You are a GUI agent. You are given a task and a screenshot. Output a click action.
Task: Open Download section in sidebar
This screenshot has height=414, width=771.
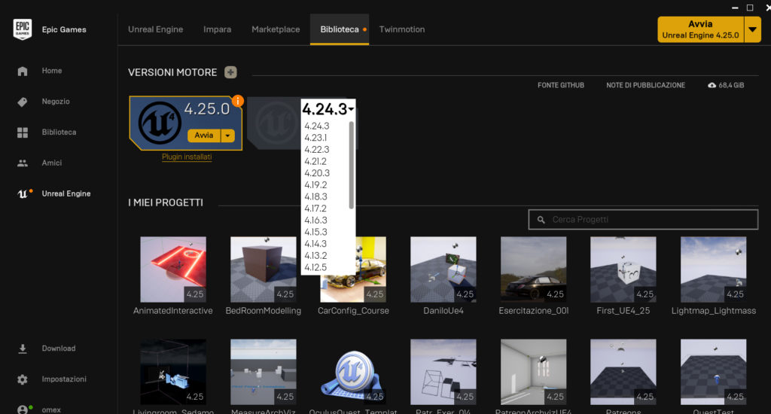(x=59, y=349)
